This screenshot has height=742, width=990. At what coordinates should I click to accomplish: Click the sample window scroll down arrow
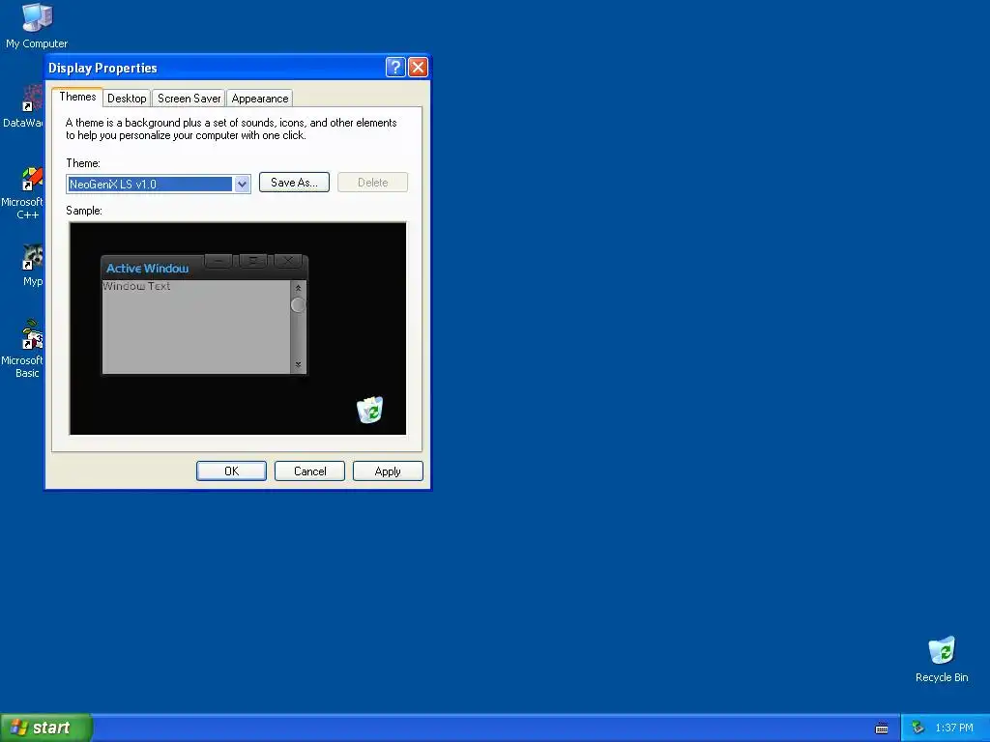[298, 364]
